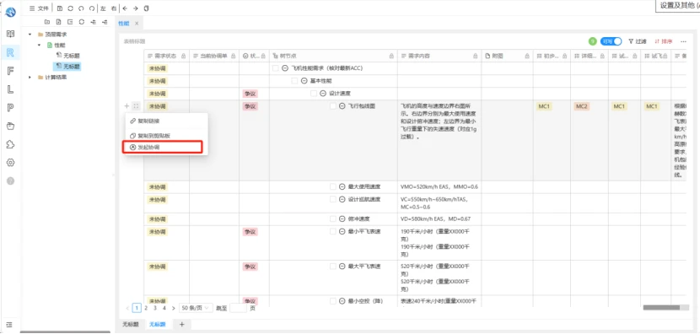Click the 右 toolbar button

(x=114, y=8)
